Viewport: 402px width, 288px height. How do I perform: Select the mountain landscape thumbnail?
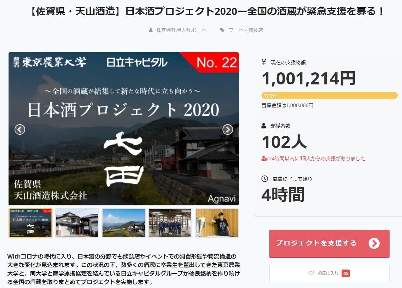[x=123, y=223]
